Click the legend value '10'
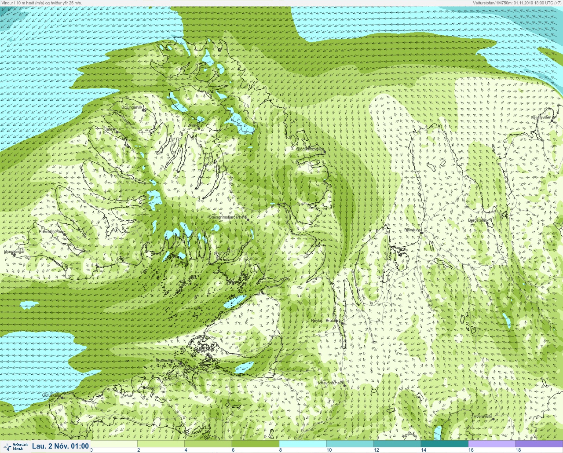 click(329, 450)
